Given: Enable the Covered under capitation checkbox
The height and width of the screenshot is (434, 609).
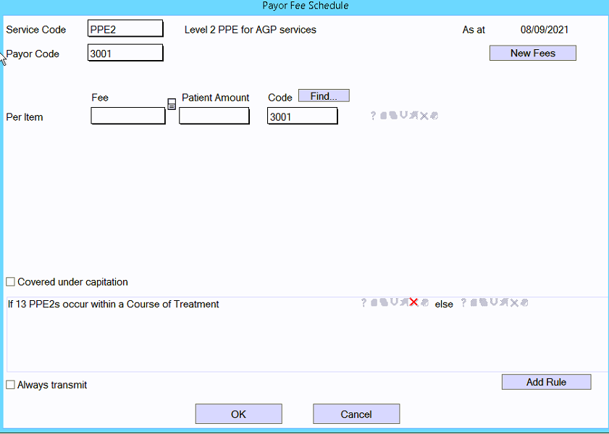Looking at the screenshot, I should [10, 282].
